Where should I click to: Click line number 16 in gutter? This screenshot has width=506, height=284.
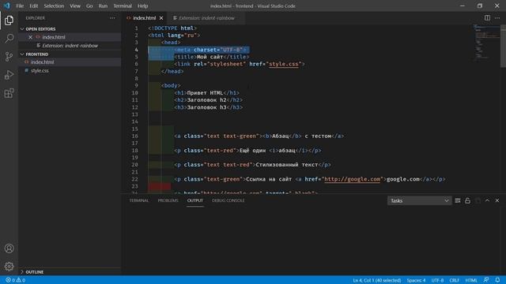135,136
